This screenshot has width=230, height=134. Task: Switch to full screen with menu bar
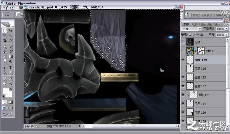tap(7, 108)
